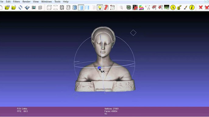Toggle bounding box render mode
The height and width of the screenshot is (117, 209).
tap(49, 8)
